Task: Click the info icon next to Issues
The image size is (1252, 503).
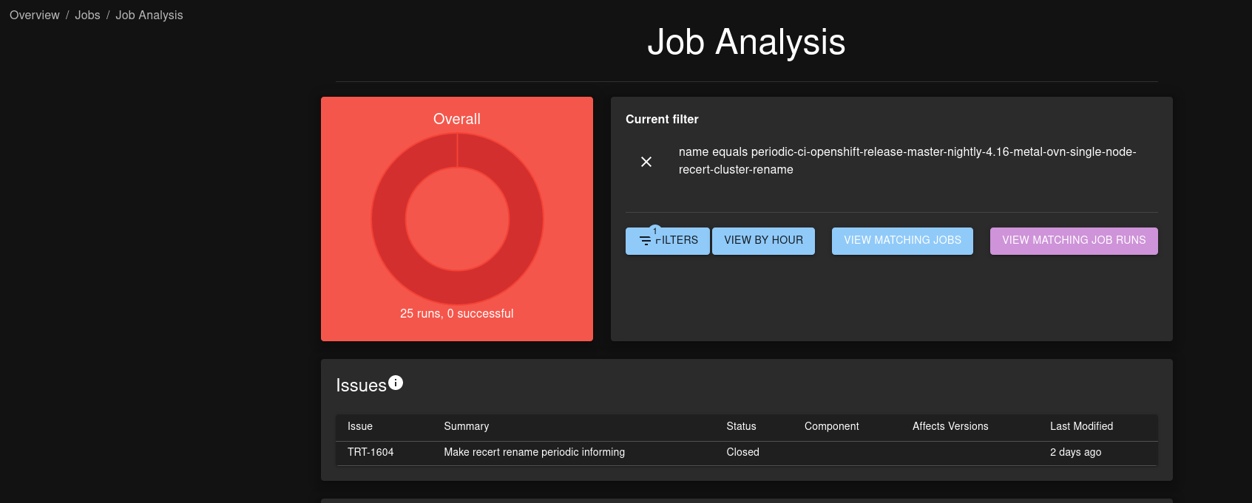Action: click(x=396, y=383)
